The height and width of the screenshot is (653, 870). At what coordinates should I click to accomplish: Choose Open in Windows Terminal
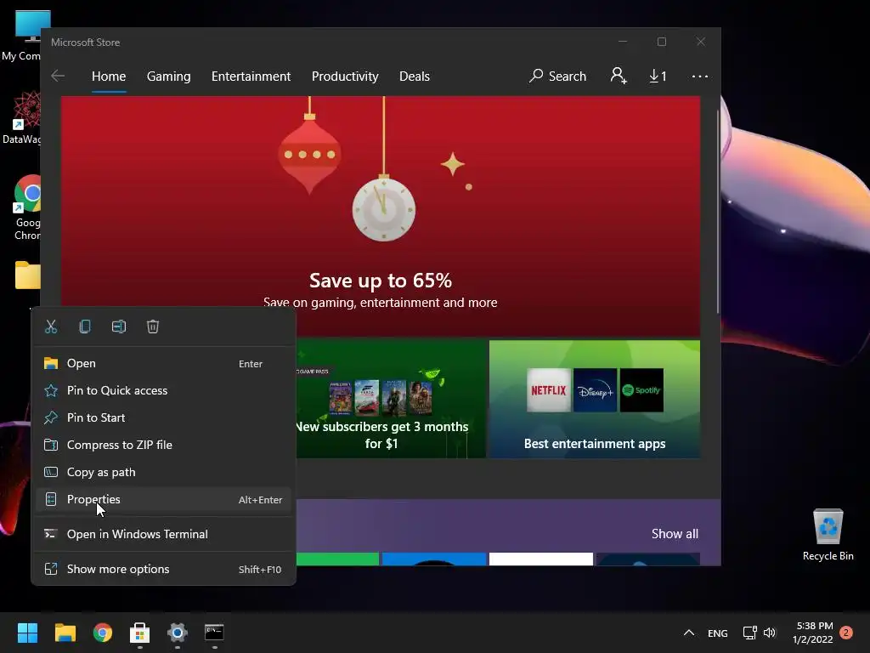[163, 534]
